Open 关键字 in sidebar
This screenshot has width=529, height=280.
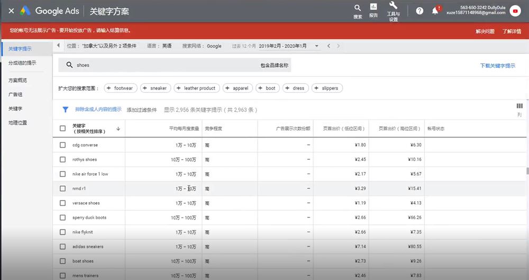(x=15, y=109)
